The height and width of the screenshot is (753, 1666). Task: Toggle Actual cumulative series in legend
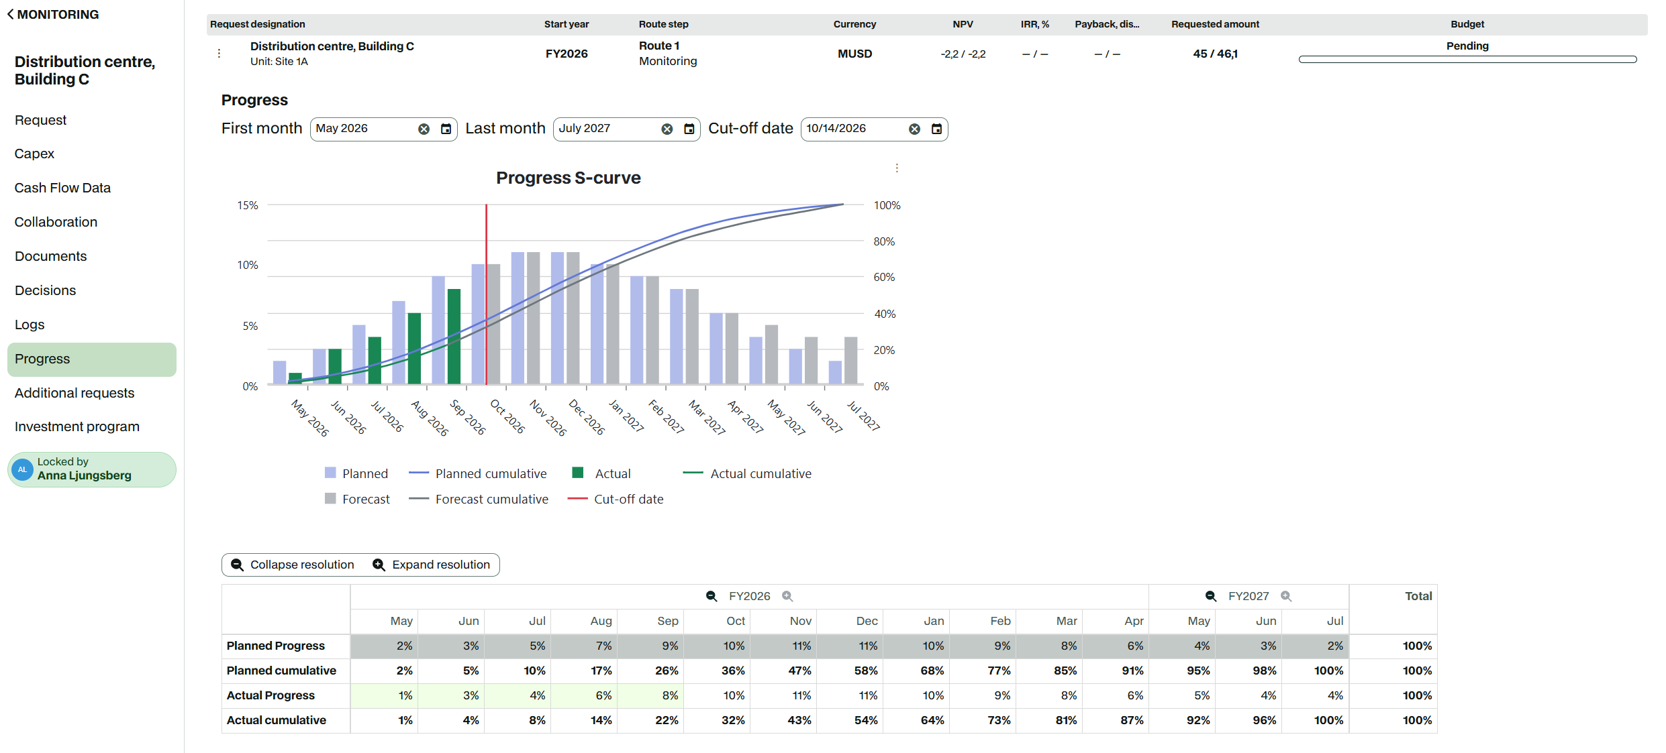[747, 473]
